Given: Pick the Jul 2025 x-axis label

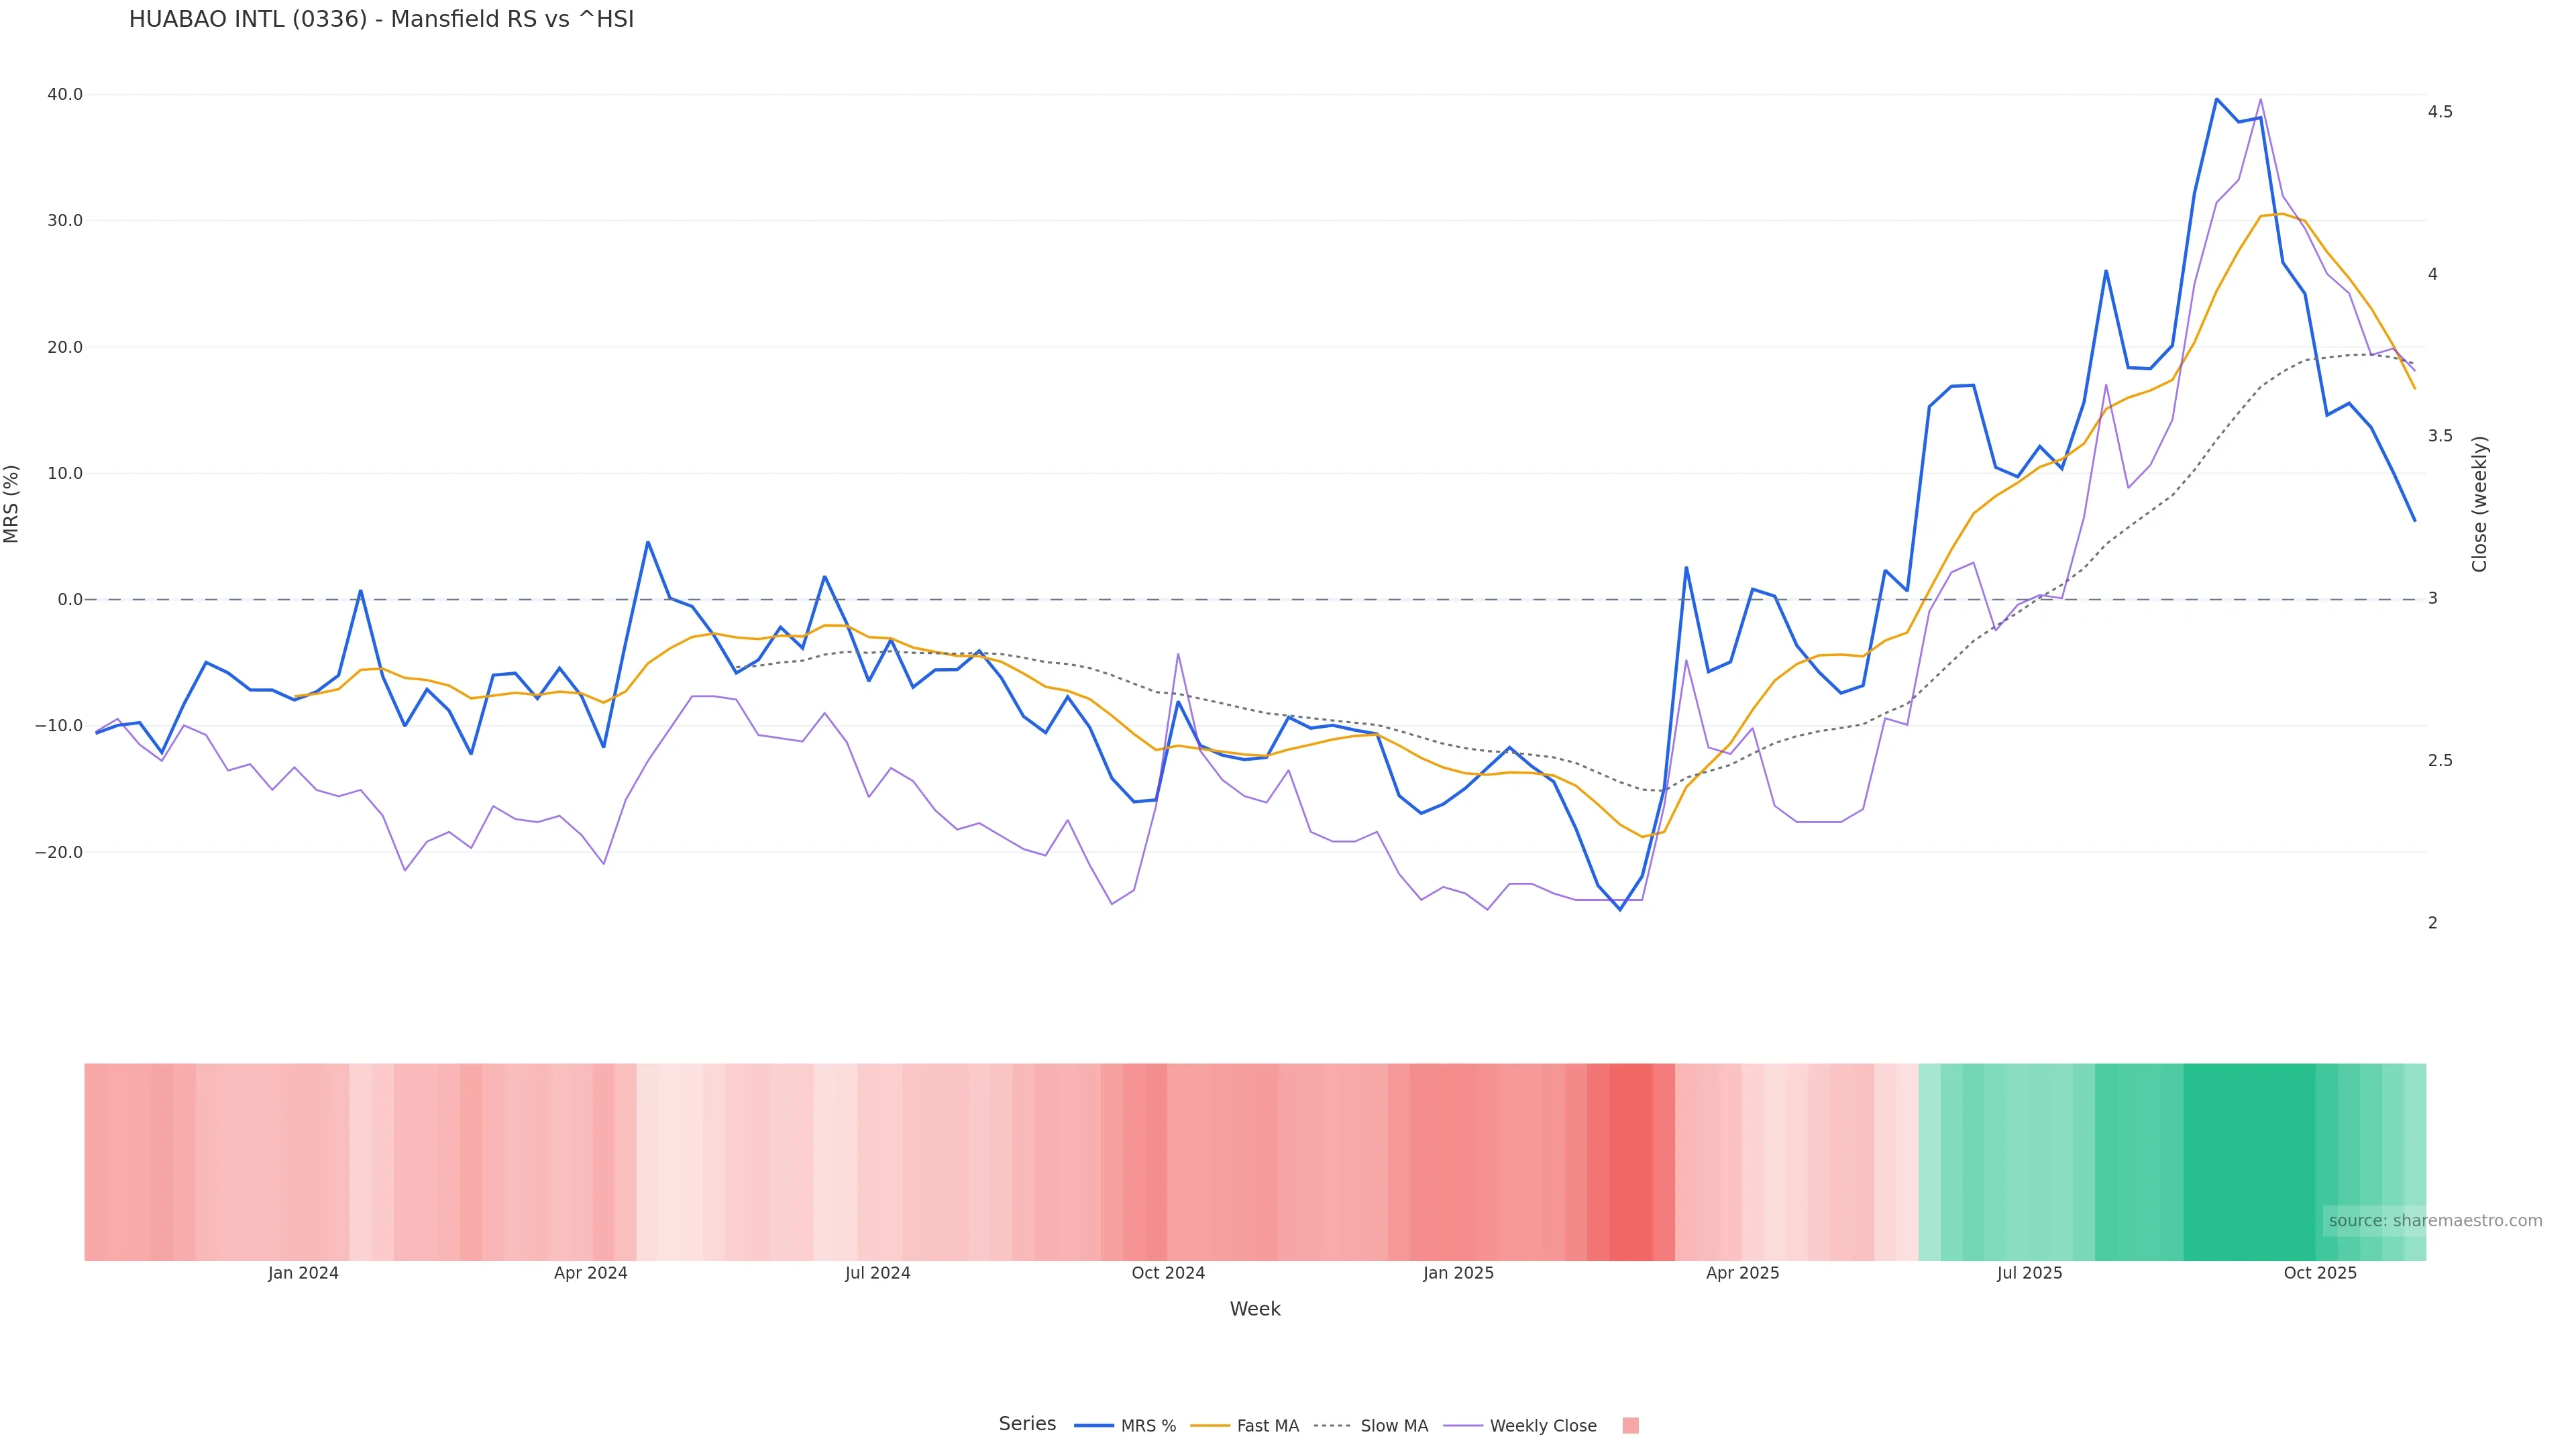Looking at the screenshot, I should tap(2029, 1273).
